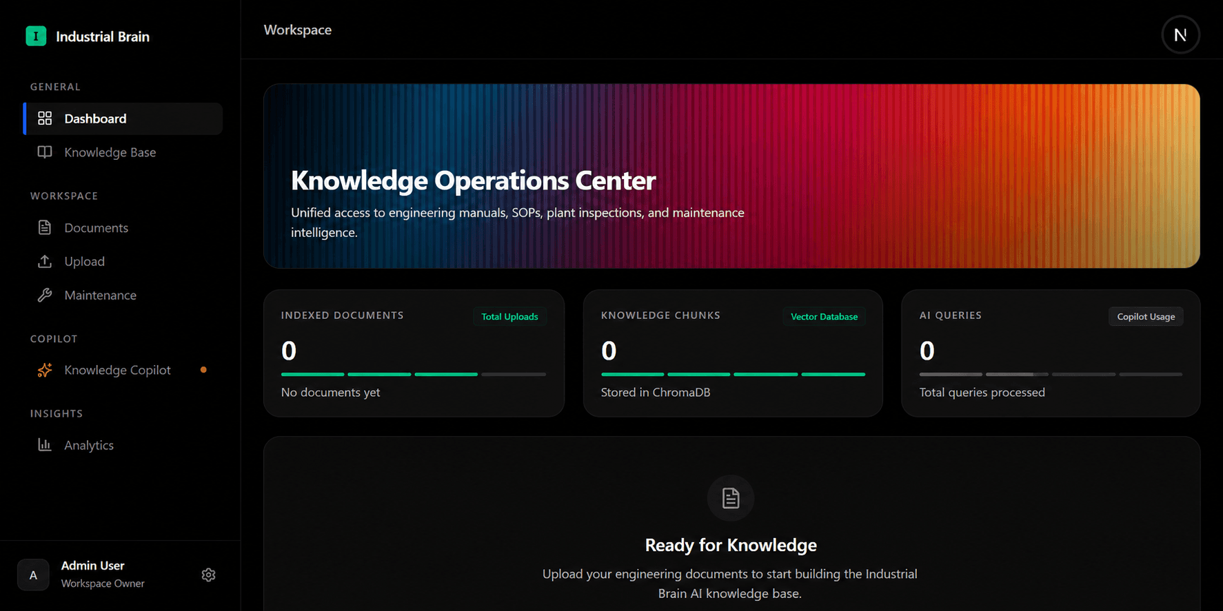Click the AI QUERIES card title
Image resolution: width=1223 pixels, height=611 pixels.
pos(951,315)
